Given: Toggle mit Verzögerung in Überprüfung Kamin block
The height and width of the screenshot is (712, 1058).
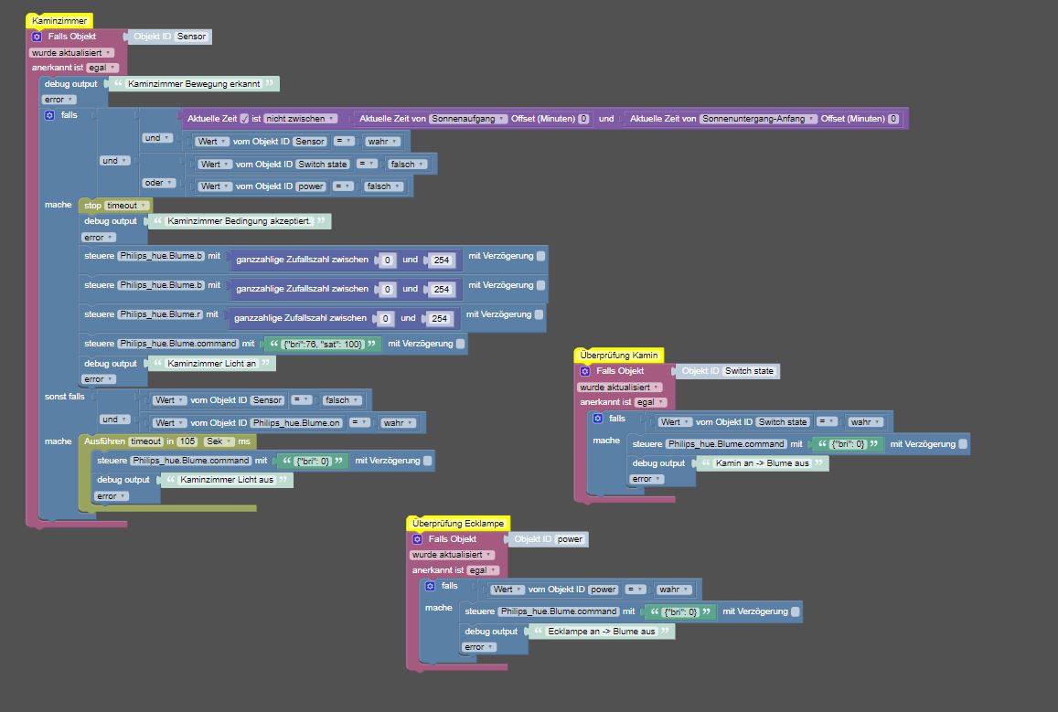Looking at the screenshot, I should pyautogui.click(x=963, y=443).
